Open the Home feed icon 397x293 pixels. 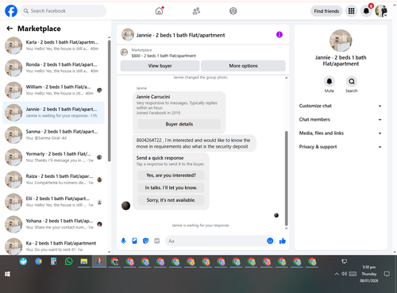coord(159,11)
